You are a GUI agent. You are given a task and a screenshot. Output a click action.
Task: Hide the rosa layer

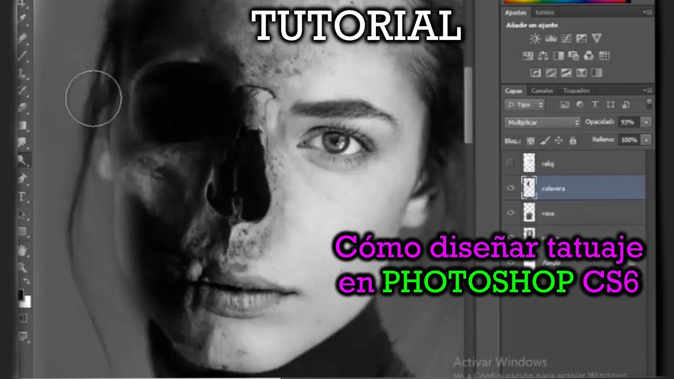pyautogui.click(x=510, y=213)
